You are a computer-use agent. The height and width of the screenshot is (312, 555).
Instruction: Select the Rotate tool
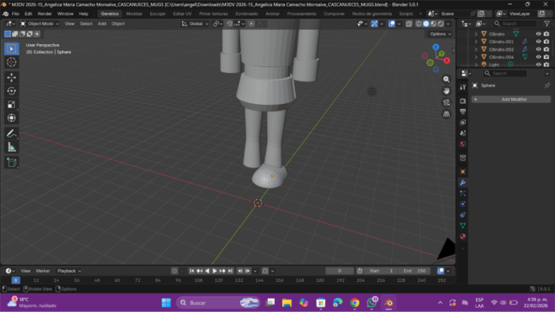pos(12,91)
